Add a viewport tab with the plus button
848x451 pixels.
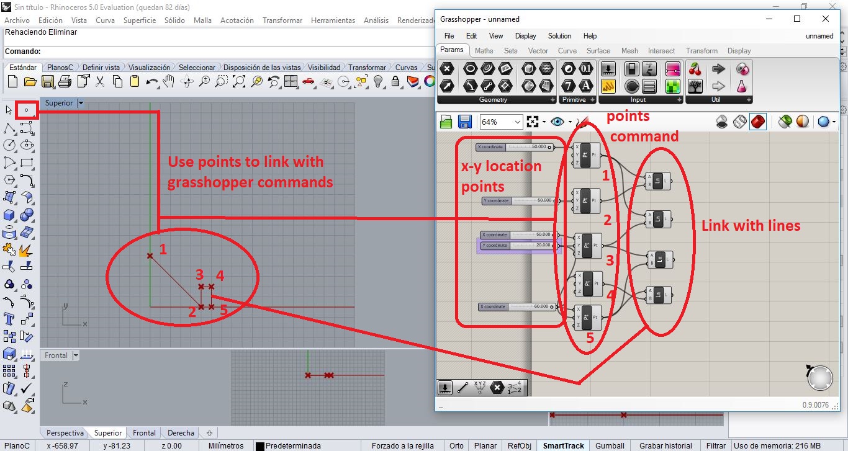[209, 433]
